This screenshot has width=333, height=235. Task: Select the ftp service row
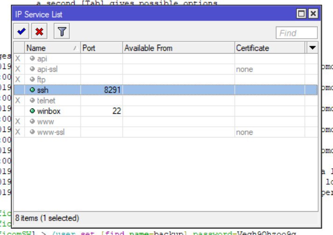click(166, 80)
